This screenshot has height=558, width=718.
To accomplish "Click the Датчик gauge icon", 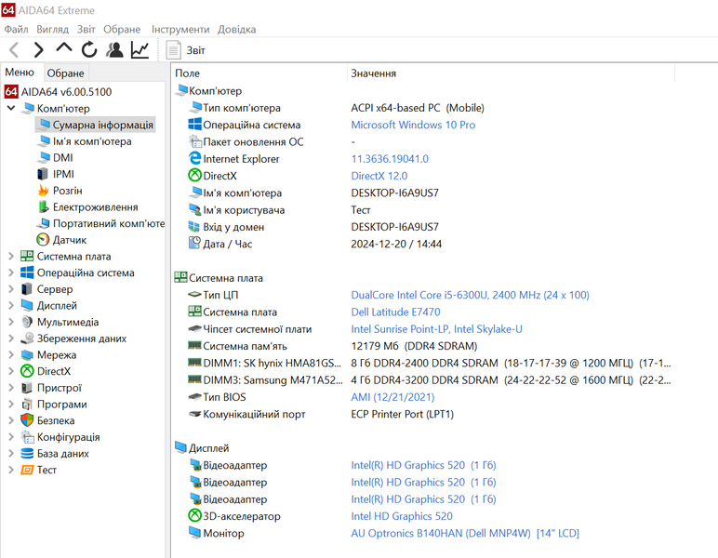I will click(43, 239).
